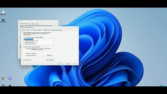
Task: Select the Дополнительные эффекты tab
Action: (36, 30)
